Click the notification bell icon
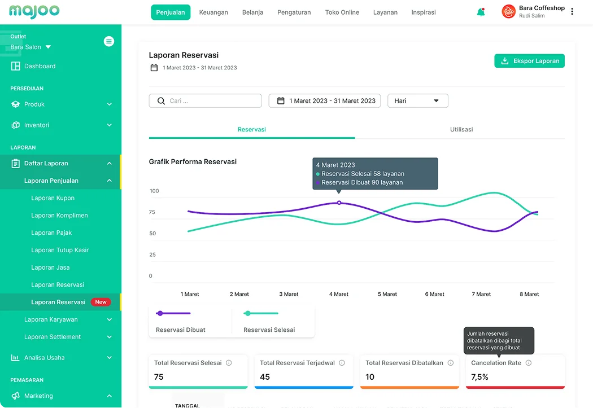Screen dimensions: 593x408 pos(481,12)
